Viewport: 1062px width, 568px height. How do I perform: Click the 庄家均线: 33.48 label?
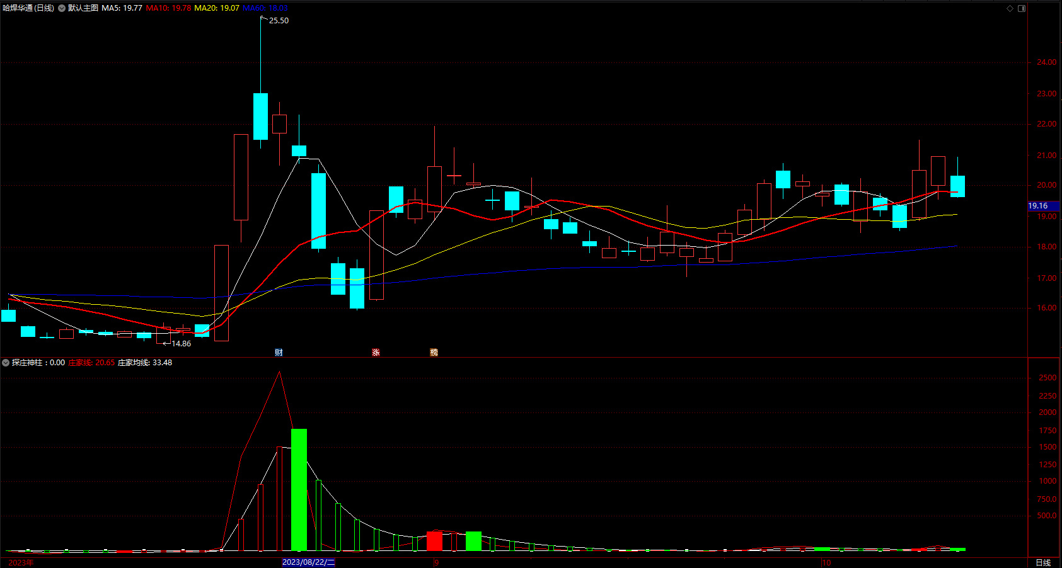(145, 363)
